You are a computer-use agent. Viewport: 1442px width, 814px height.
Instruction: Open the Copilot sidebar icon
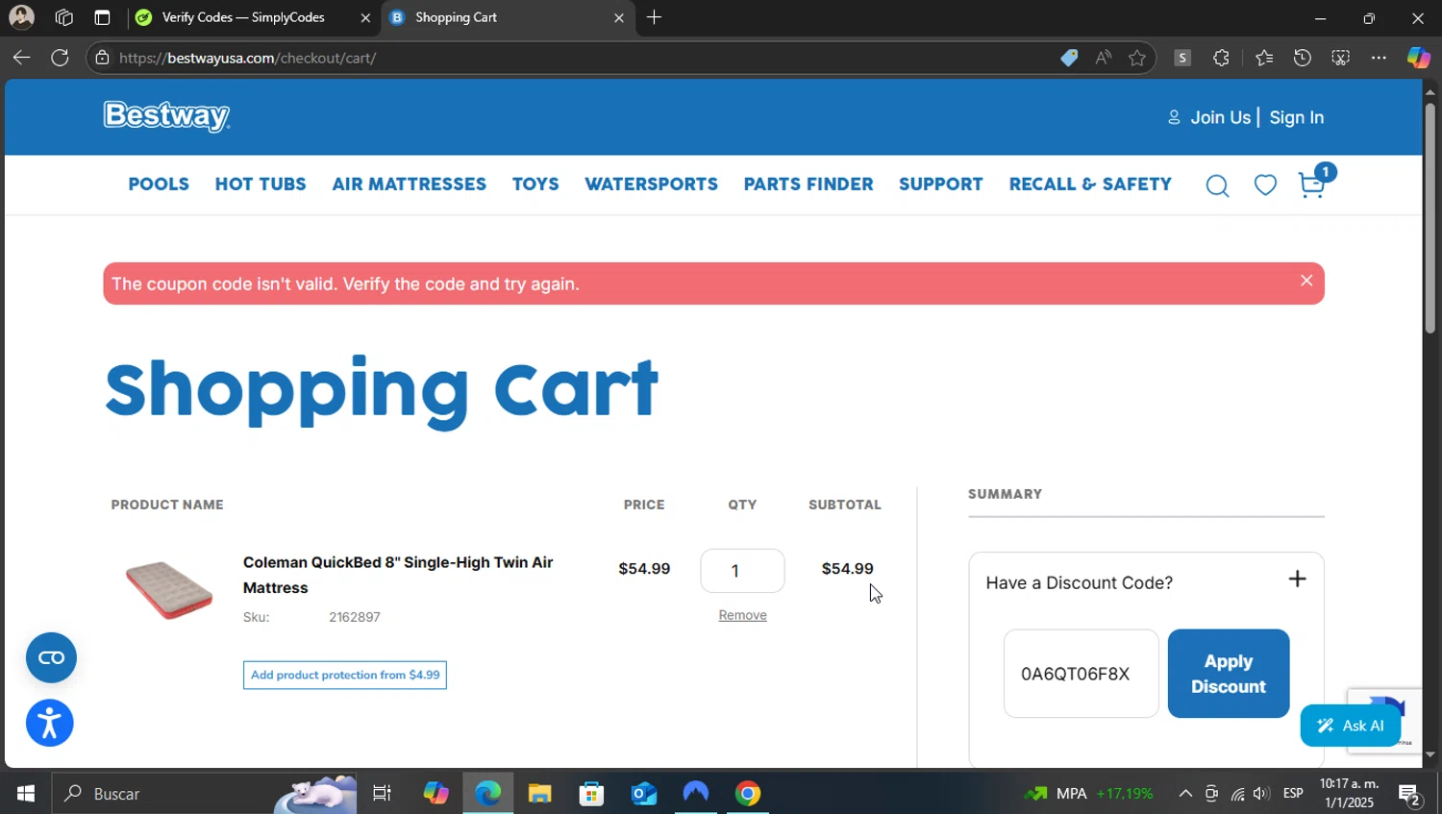point(1419,58)
